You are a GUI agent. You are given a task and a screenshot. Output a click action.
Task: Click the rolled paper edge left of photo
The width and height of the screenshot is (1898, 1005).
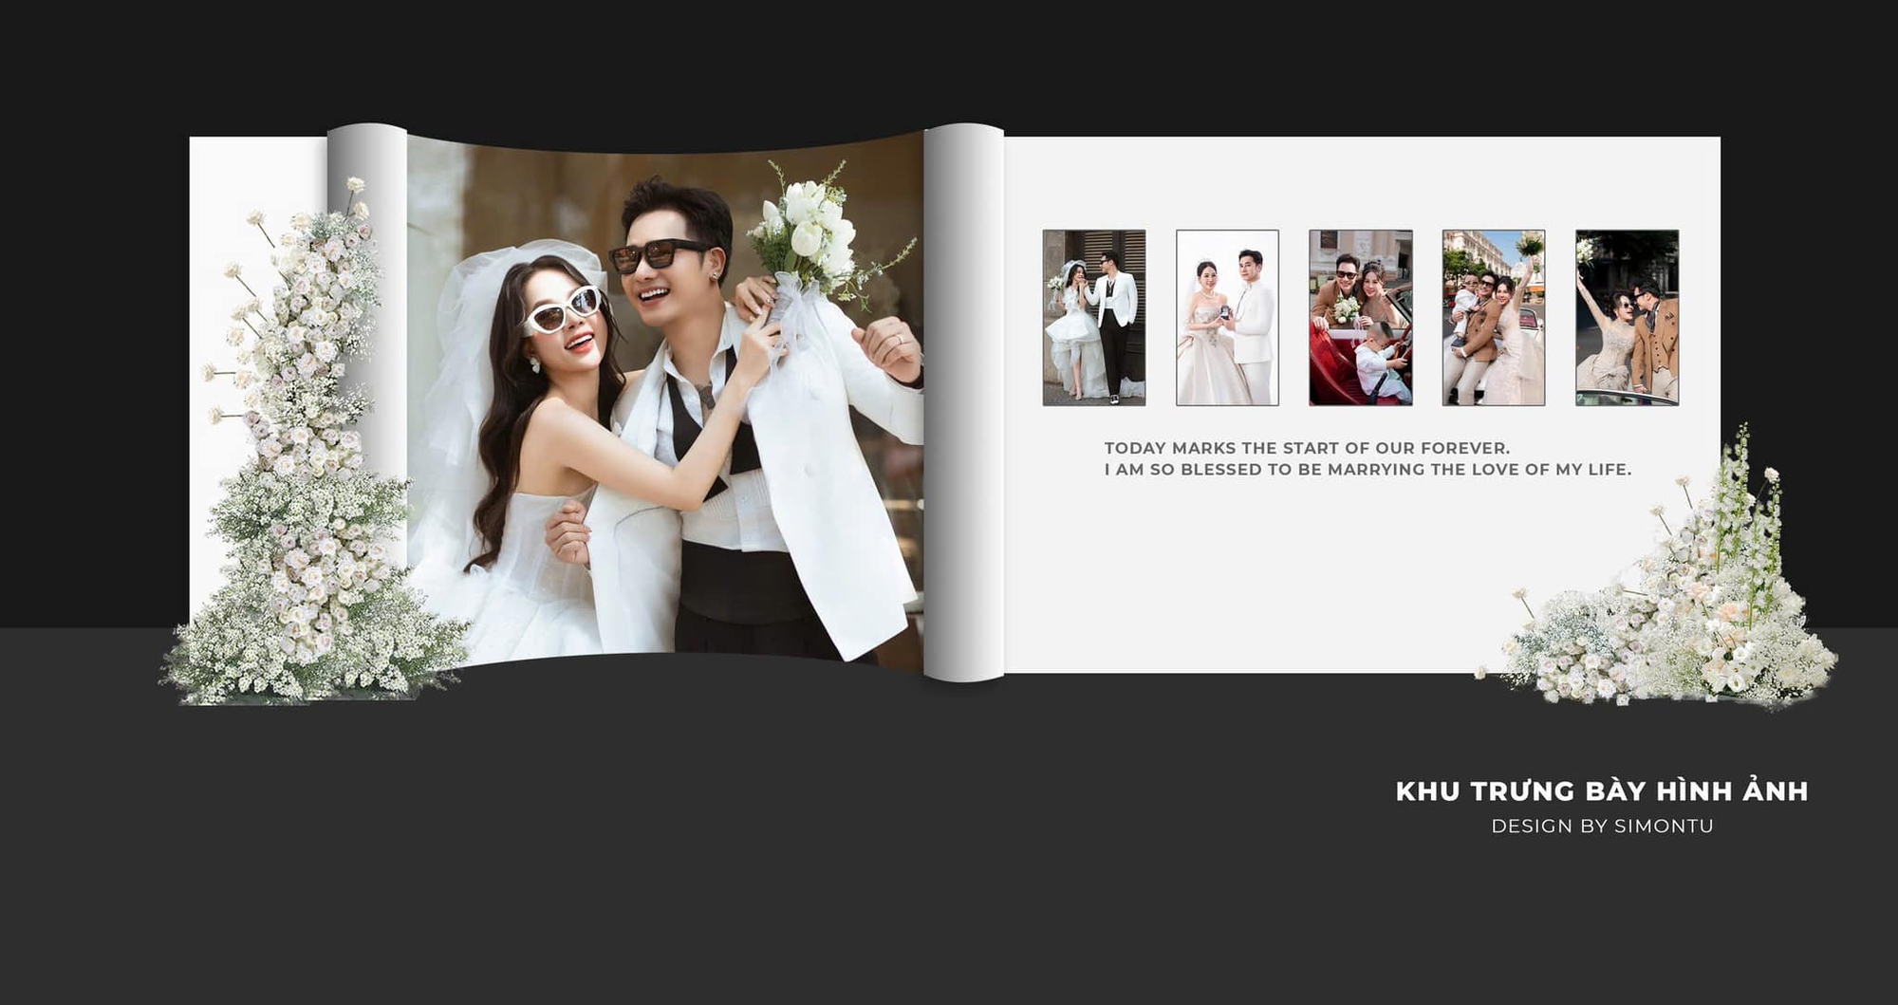[366, 285]
